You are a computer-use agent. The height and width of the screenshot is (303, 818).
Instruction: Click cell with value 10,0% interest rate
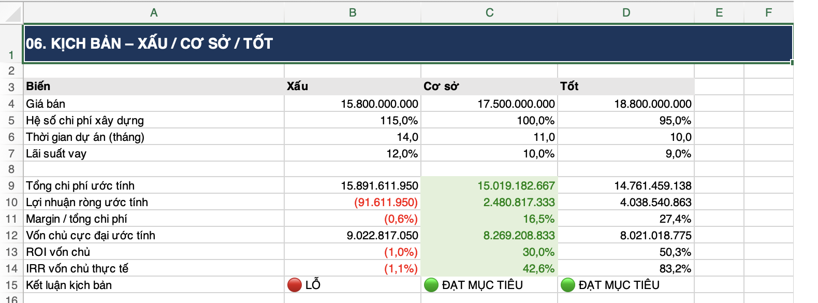point(489,153)
